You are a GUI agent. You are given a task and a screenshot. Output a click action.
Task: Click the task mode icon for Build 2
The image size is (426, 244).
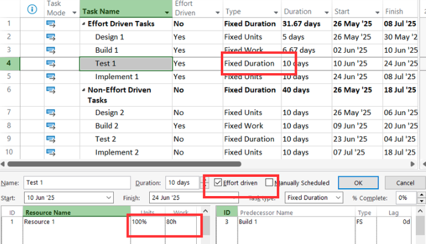[x=51, y=126]
